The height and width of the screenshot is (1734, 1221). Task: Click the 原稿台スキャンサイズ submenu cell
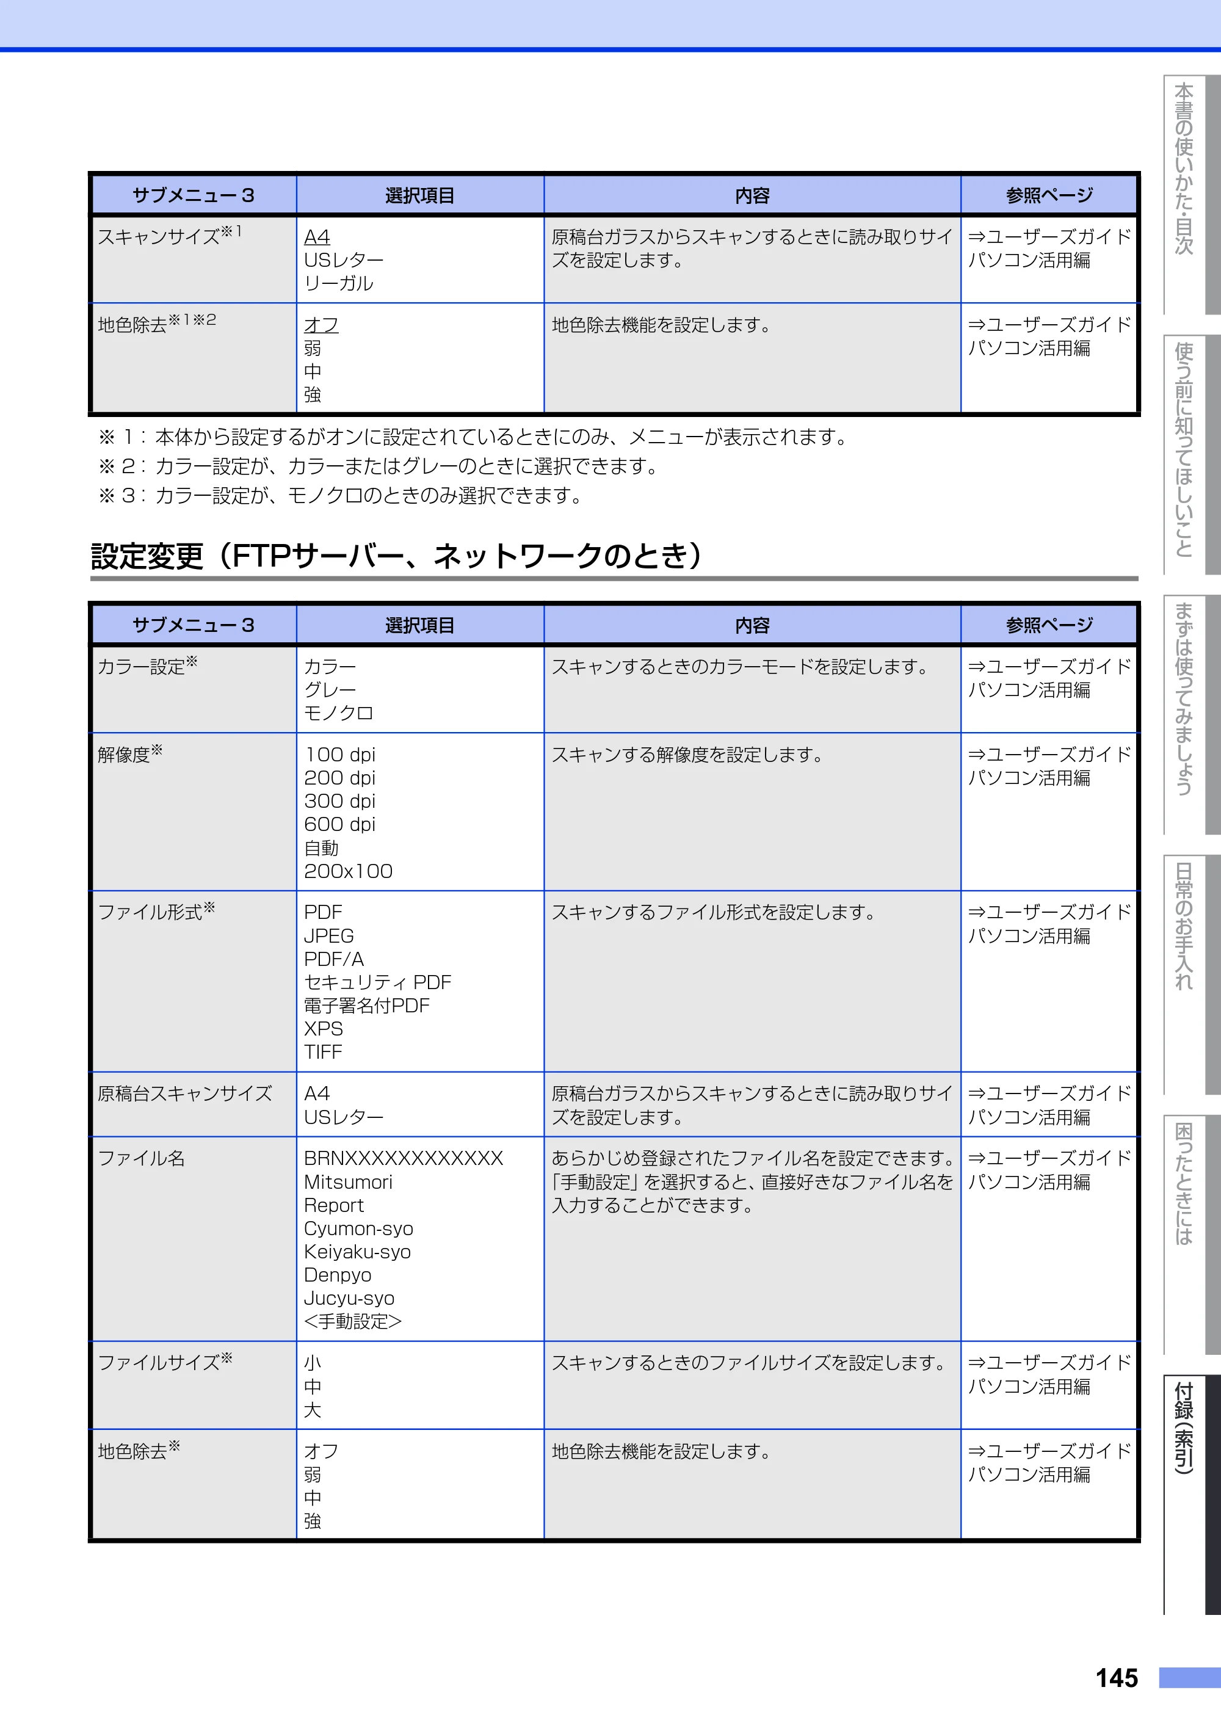(194, 1104)
